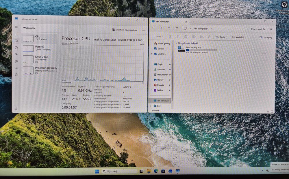
Task: Open Task Manager three-dot more options
Action: [144, 30]
